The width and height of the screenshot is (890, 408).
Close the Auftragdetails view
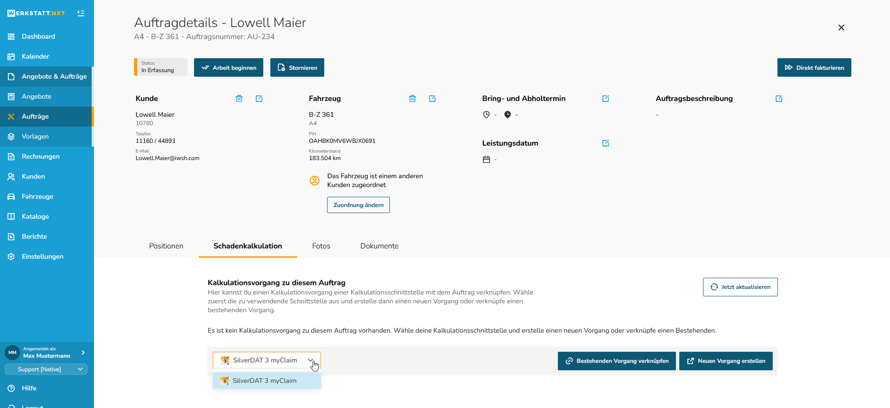(x=841, y=28)
